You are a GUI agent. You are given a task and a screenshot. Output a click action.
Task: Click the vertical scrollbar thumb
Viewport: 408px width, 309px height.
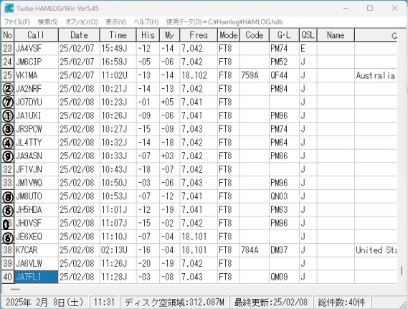pyautogui.click(x=402, y=271)
